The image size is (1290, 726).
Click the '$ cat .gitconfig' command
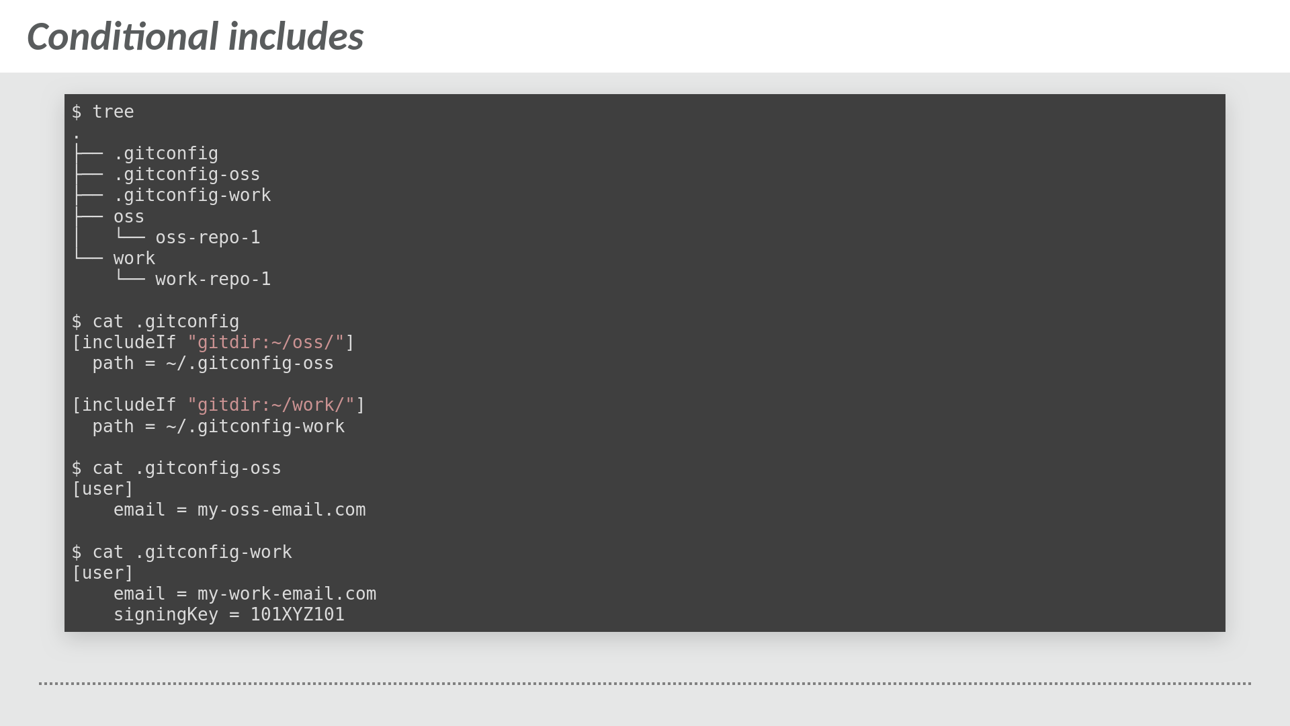tap(155, 322)
